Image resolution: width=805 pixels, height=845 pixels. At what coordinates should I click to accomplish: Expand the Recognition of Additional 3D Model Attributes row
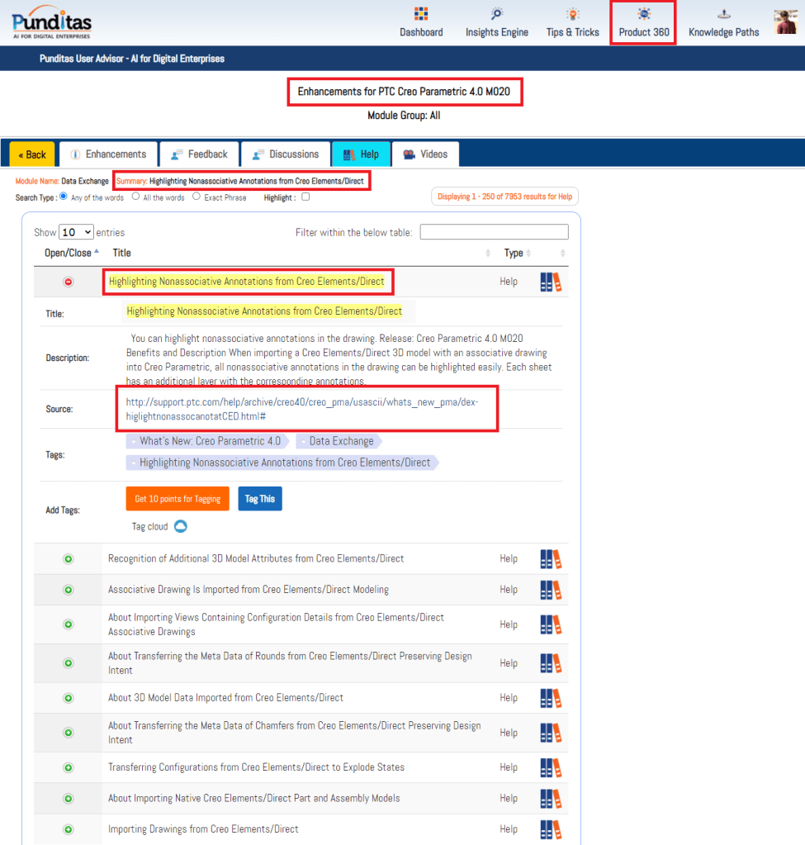[69, 559]
